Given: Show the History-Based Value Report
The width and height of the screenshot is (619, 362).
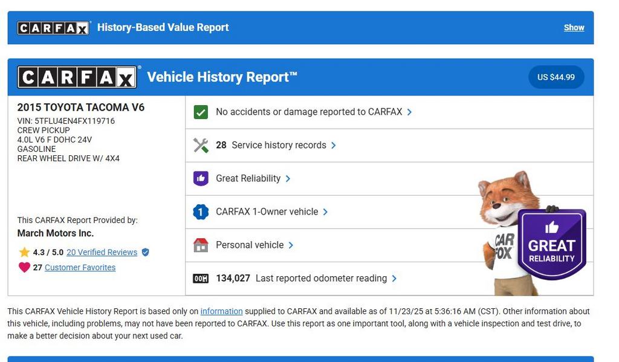Looking at the screenshot, I should [574, 28].
